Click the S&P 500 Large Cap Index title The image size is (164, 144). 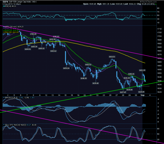20,2
